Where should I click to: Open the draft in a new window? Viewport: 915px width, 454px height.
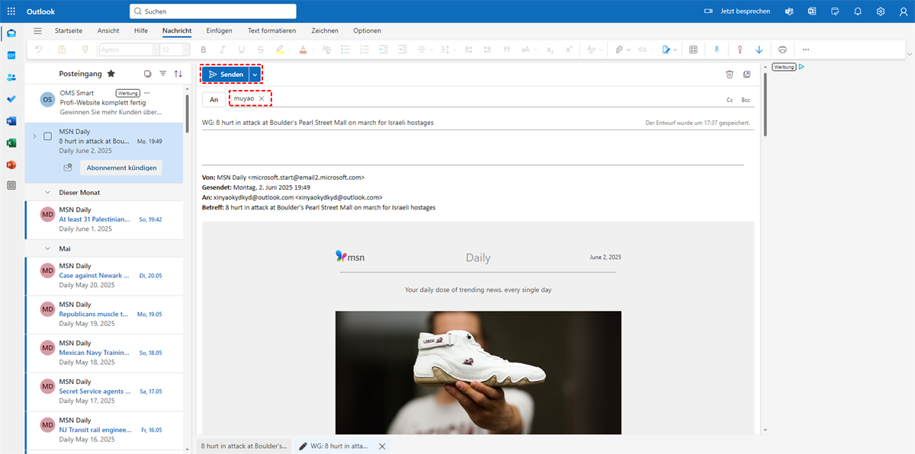746,75
